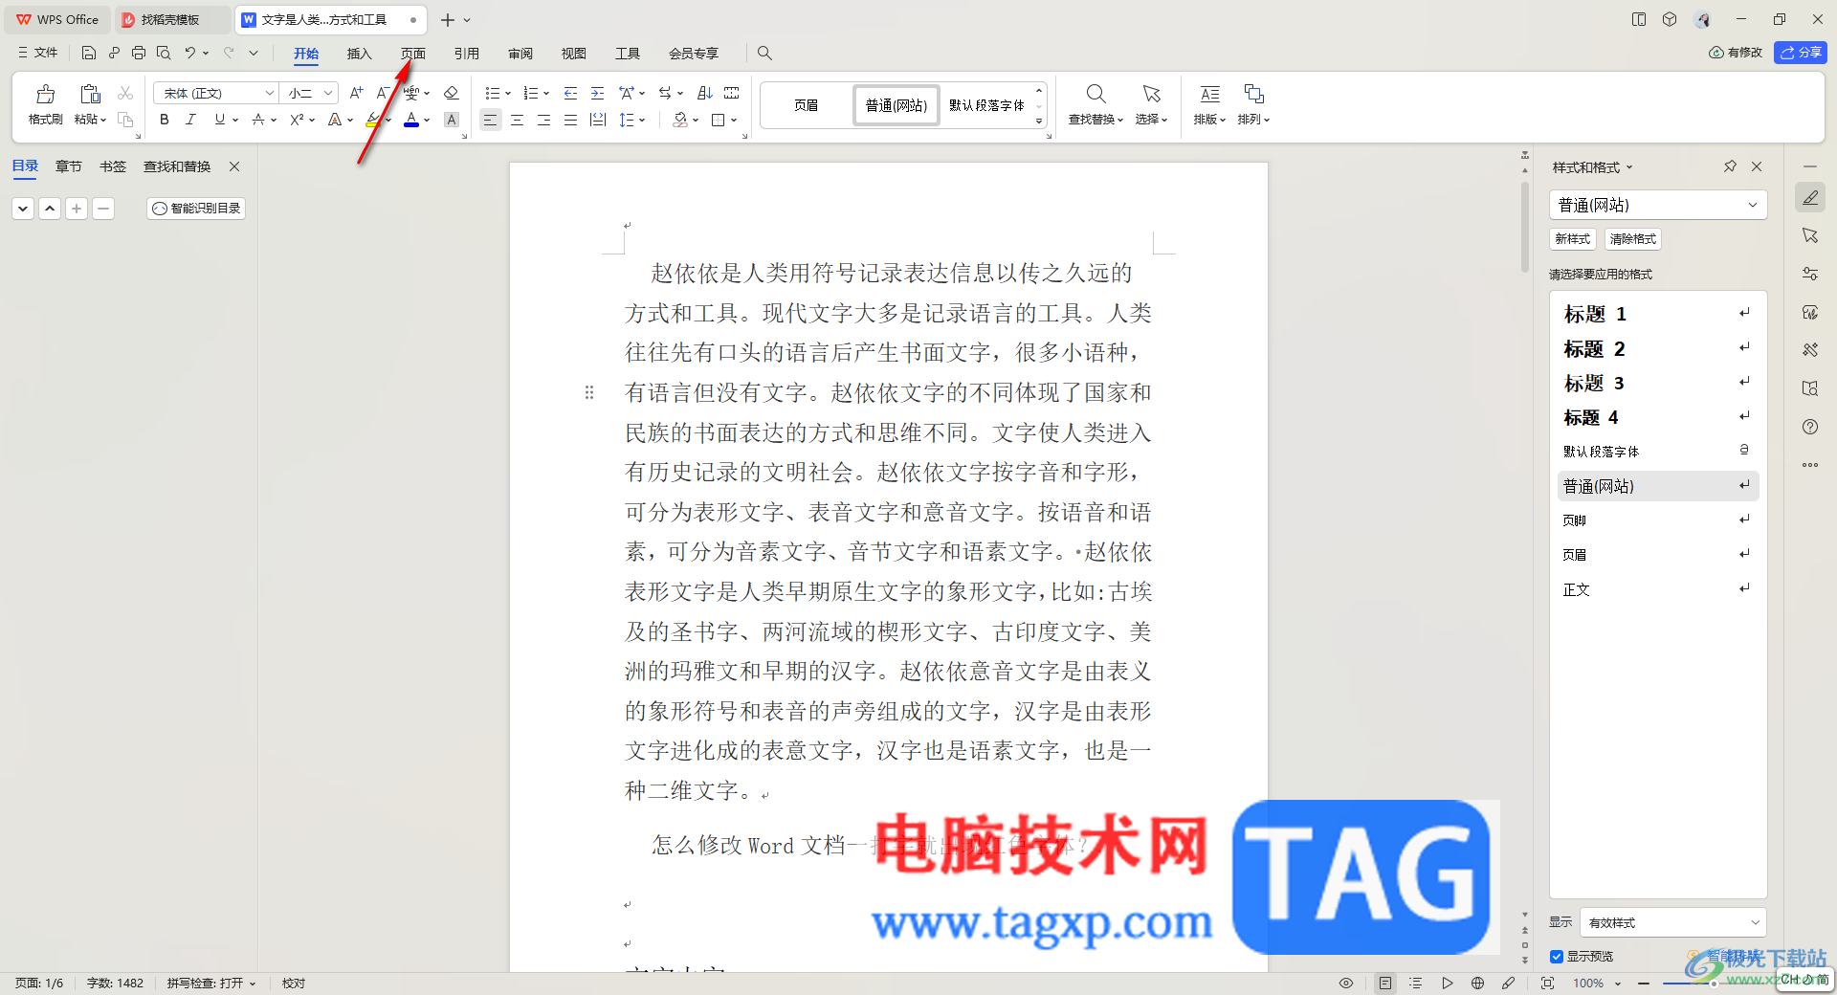Switch to Web Layout globe icon in status bar
Screen dimensions: 1837x995
point(1478,983)
